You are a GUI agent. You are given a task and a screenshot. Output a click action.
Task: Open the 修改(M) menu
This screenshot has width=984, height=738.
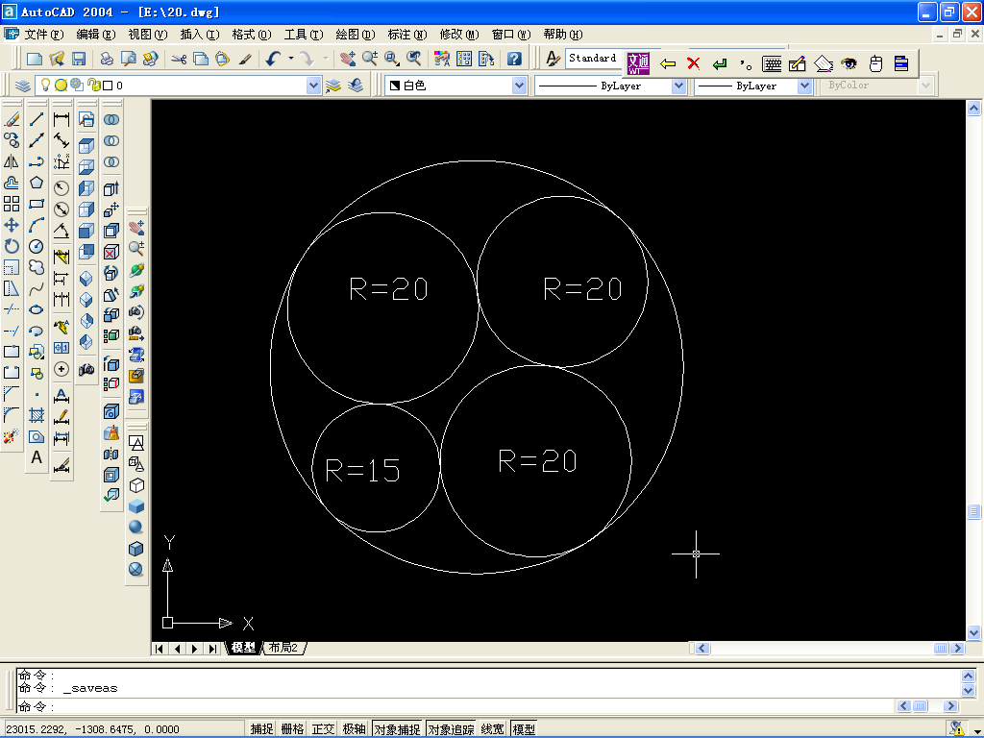(x=458, y=35)
